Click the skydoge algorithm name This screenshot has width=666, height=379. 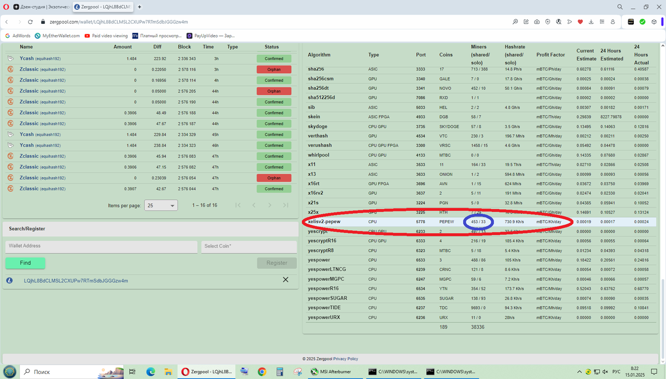click(317, 126)
